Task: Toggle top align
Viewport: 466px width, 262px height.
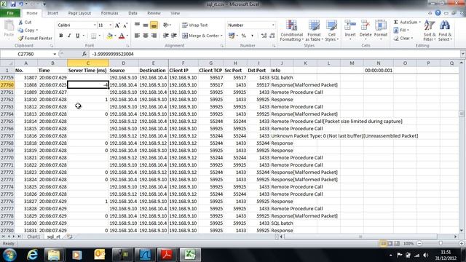Action: click(x=137, y=25)
